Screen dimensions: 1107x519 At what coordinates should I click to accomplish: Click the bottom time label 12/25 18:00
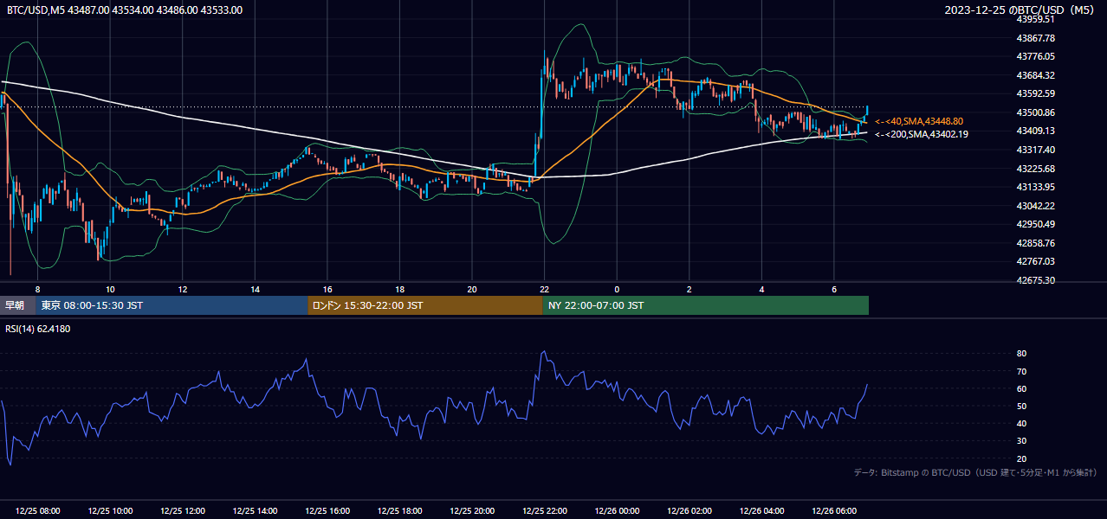[399, 511]
